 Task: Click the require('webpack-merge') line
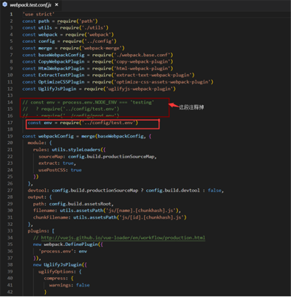coord(73,48)
